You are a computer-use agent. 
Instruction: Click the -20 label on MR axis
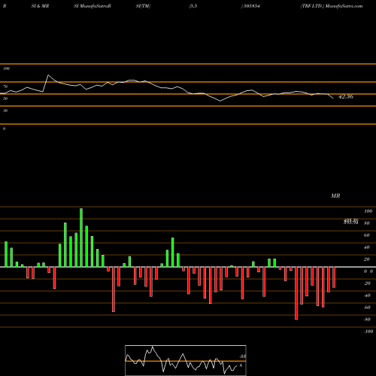367,284
